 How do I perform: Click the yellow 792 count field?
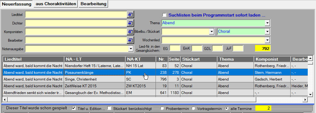(x=263, y=48)
